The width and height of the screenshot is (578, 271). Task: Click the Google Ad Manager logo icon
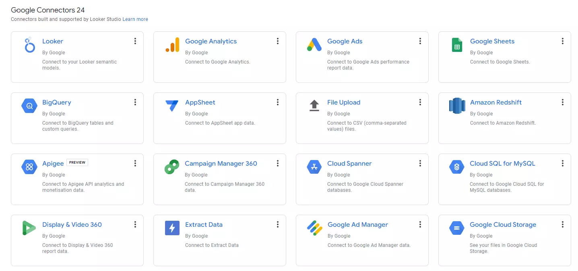[x=314, y=228]
